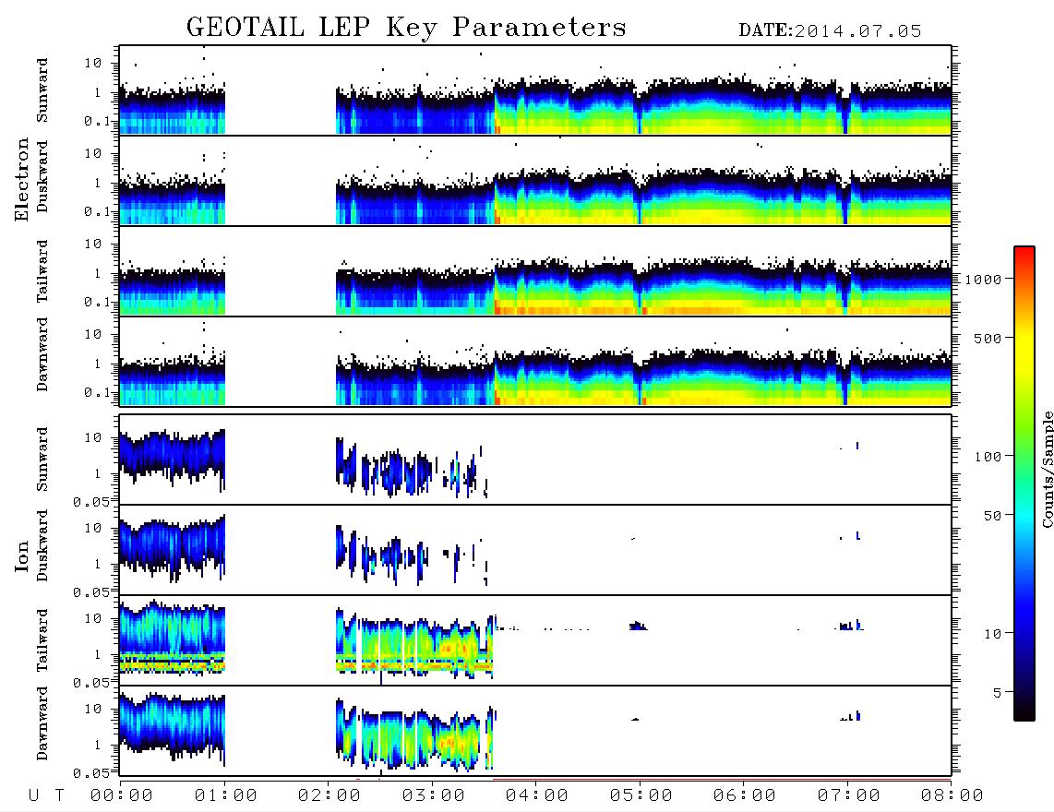The width and height of the screenshot is (1054, 812).
Task: Click the Electron Dawnward spectrogram panel
Action: pos(535,362)
